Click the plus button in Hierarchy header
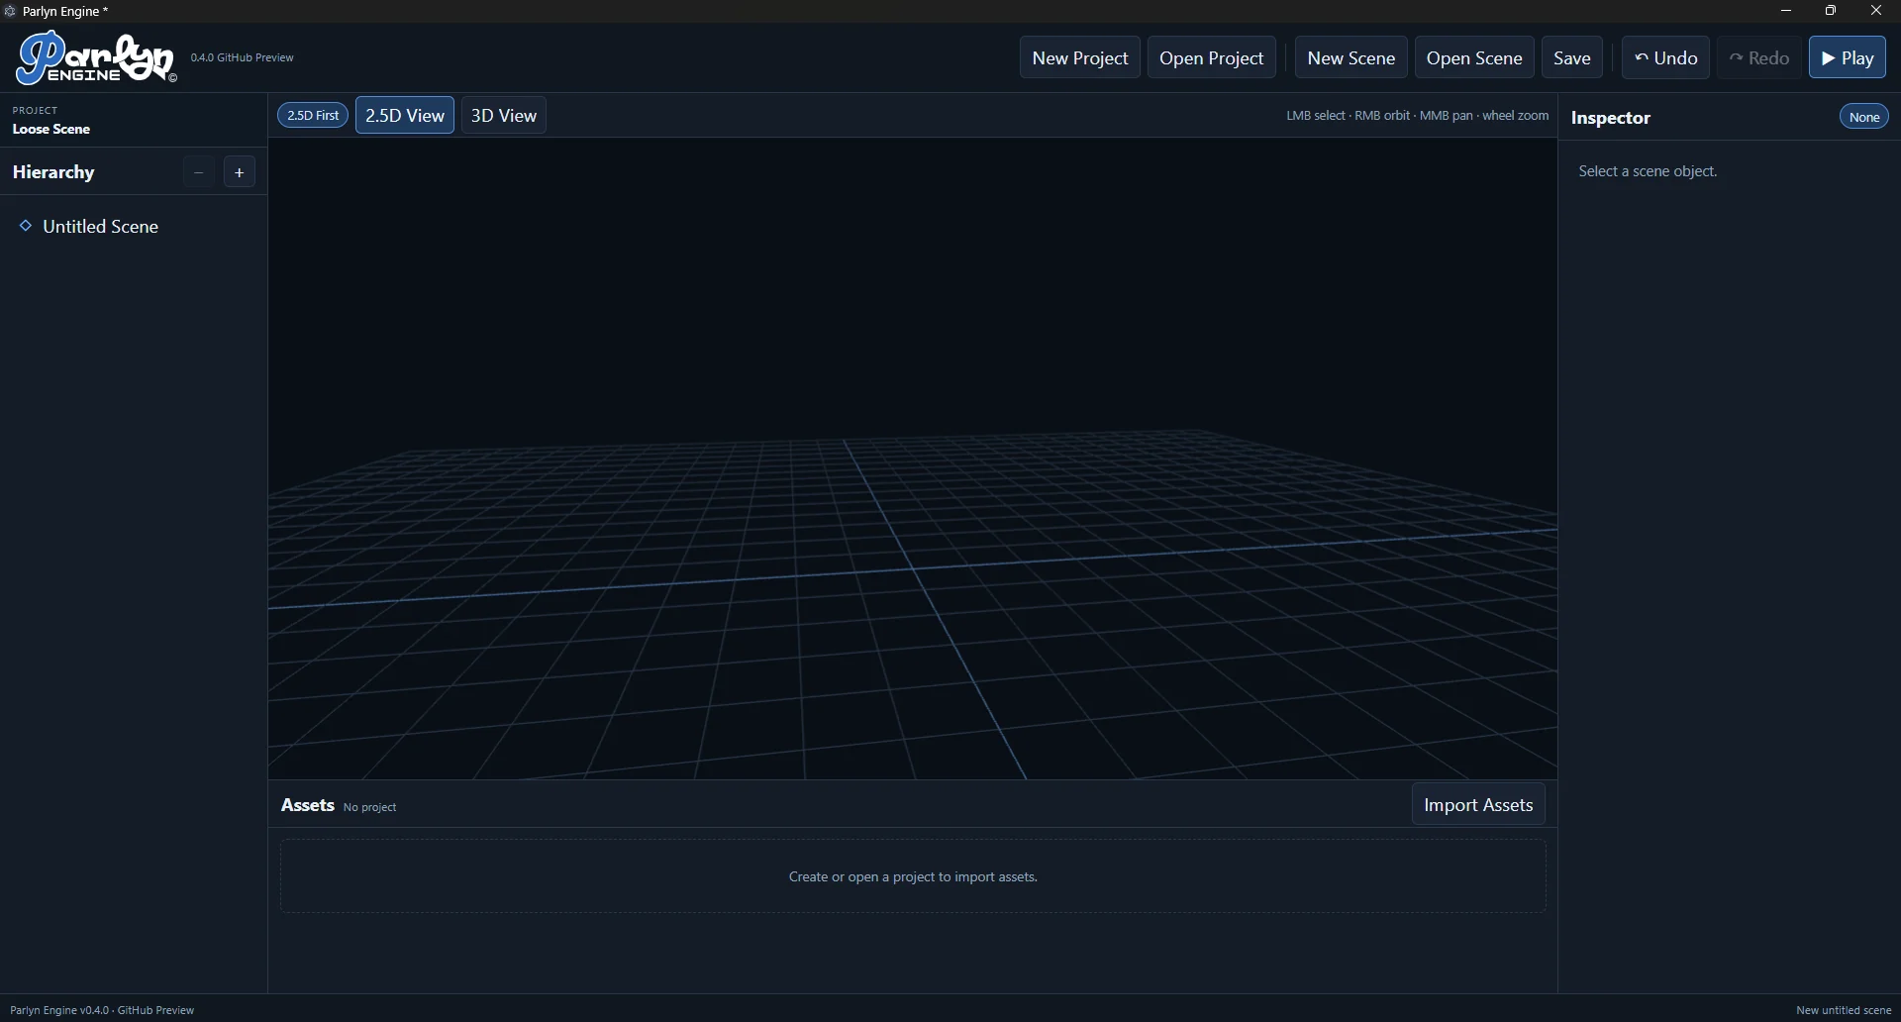 coord(240,172)
